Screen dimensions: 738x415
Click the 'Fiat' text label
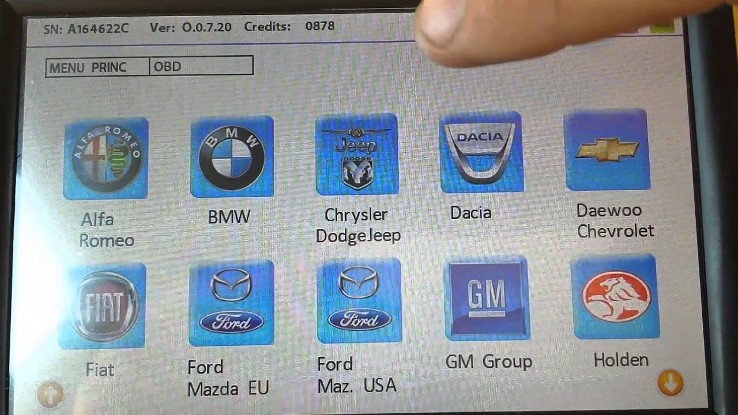coord(100,369)
